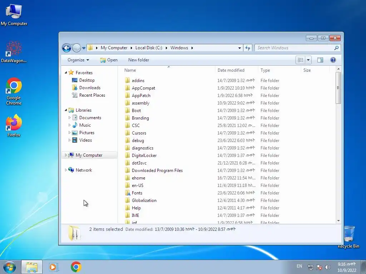This screenshot has width=366, height=274.
Task: Select the AppPatch folder
Action: pyautogui.click(x=141, y=96)
